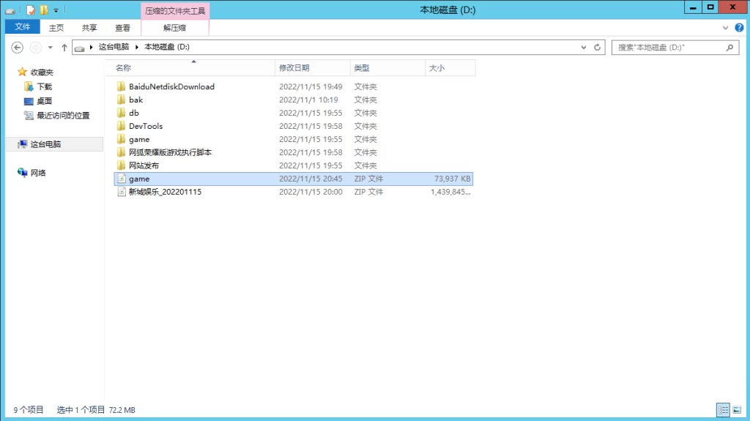Switch to details view in status bar
This screenshot has height=421, width=750.
point(723,410)
